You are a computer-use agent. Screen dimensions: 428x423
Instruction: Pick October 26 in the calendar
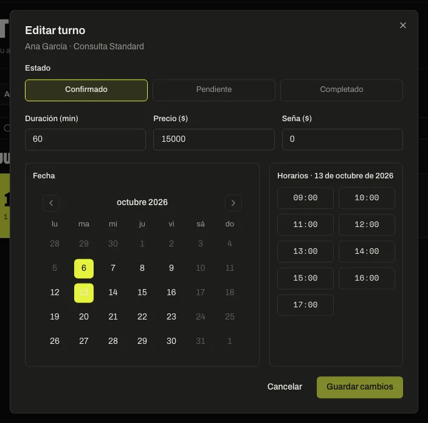tap(55, 341)
